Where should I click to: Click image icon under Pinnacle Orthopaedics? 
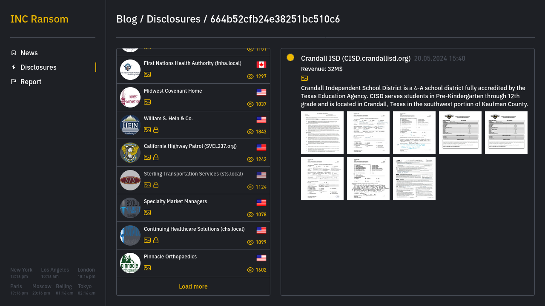tap(147, 268)
